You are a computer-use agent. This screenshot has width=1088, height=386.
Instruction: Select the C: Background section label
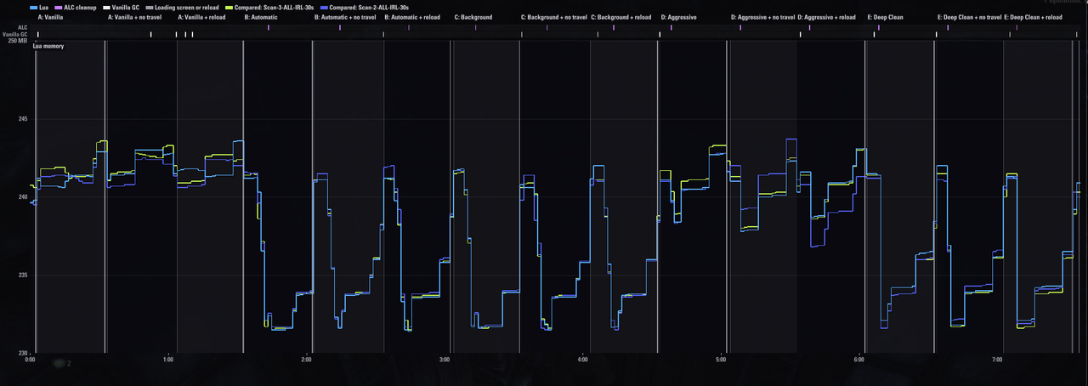pos(473,17)
